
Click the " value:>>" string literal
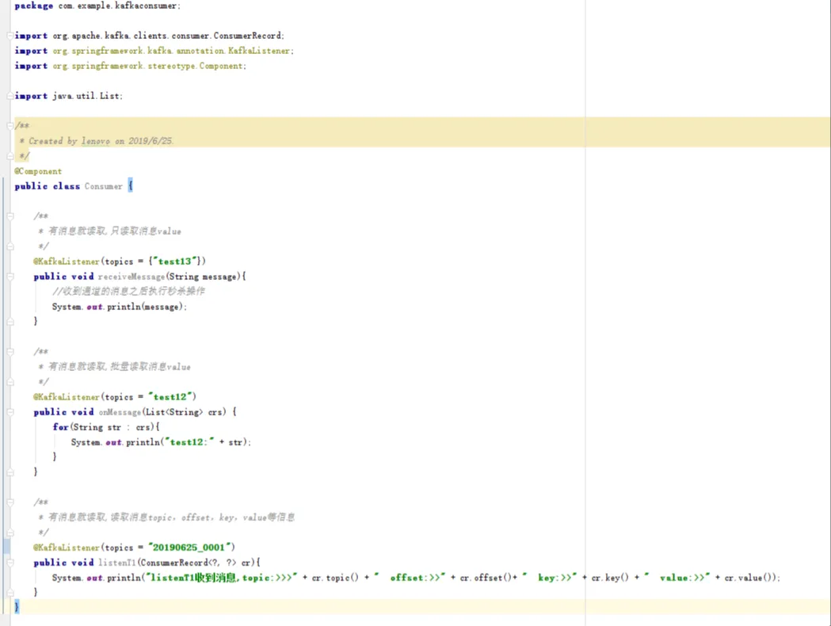[x=677, y=578]
